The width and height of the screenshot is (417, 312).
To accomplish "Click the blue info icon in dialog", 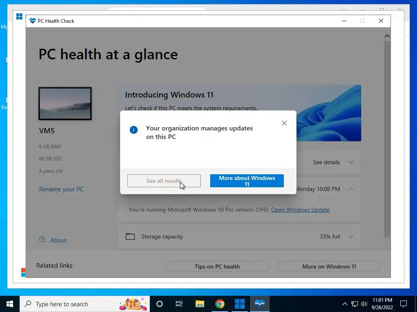I will [x=134, y=130].
